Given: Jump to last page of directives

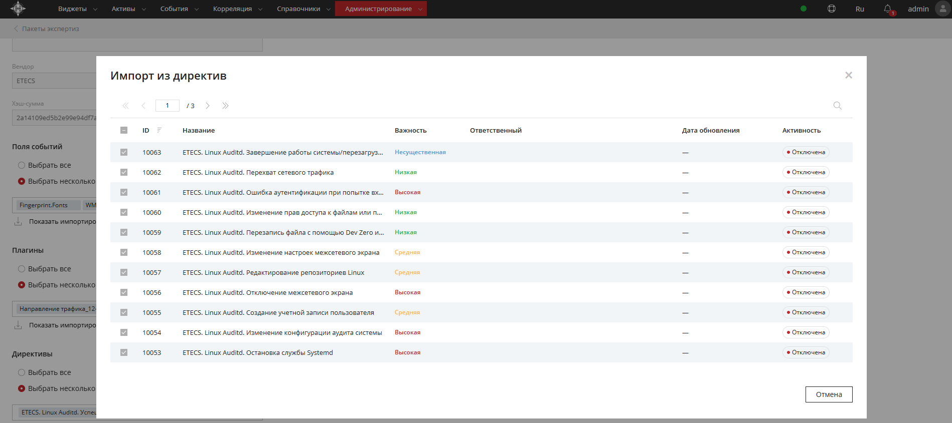Looking at the screenshot, I should click(225, 106).
